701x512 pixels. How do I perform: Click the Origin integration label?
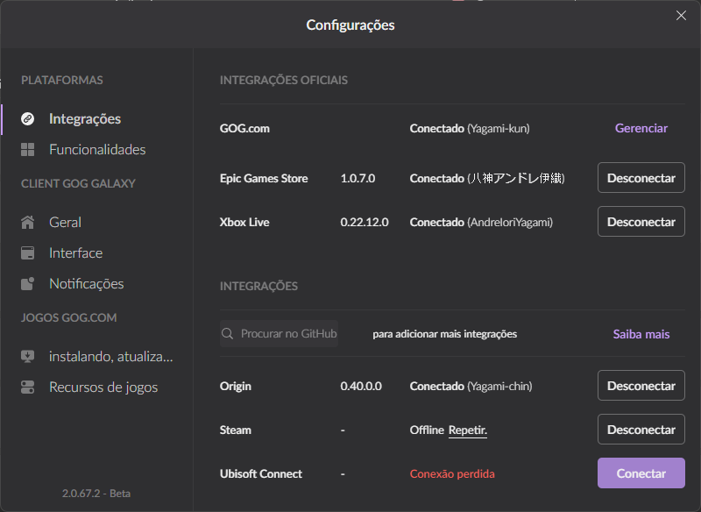[236, 387]
